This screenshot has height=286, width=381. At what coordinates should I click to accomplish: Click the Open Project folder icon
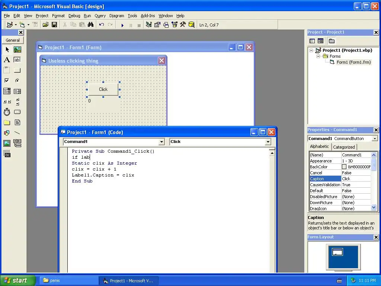point(45,25)
